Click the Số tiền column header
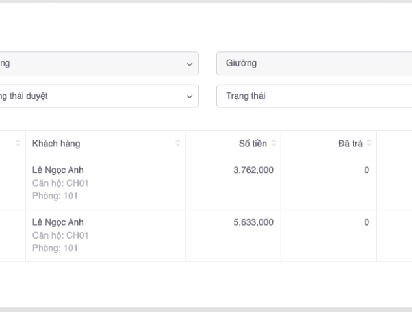 point(253,144)
